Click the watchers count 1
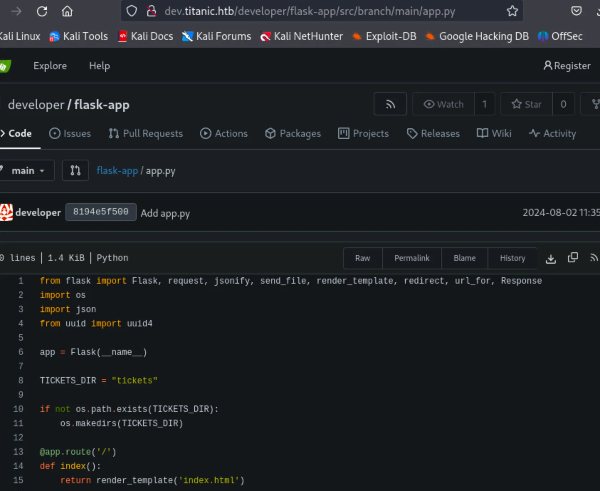 pyautogui.click(x=484, y=104)
